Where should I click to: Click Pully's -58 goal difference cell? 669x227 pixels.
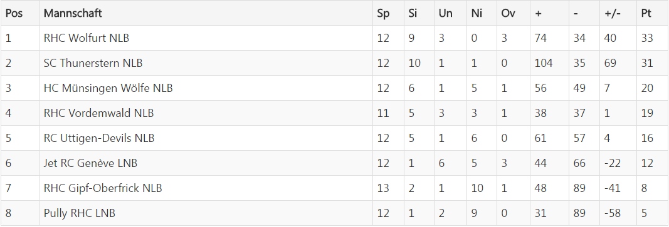[612, 213]
